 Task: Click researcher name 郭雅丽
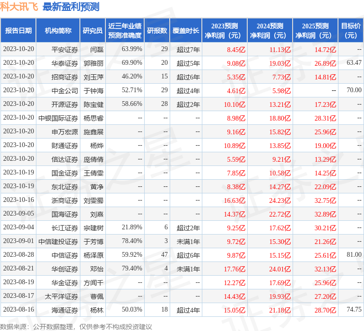94,63
